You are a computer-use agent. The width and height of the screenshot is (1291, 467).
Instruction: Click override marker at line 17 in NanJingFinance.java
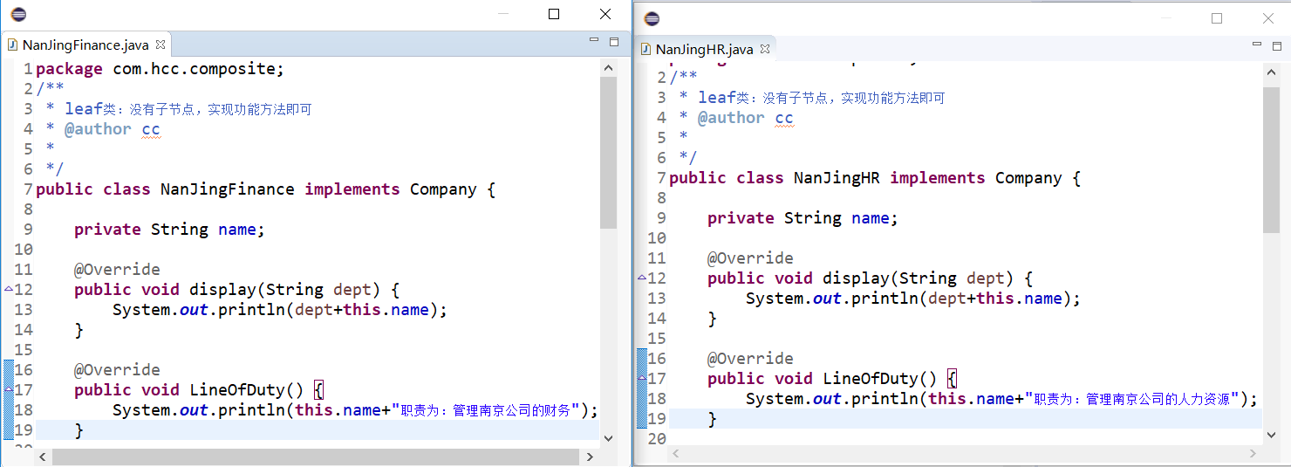pyautogui.click(x=8, y=388)
